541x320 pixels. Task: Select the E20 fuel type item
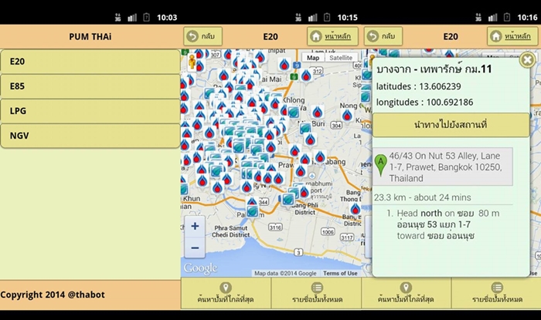click(x=90, y=62)
